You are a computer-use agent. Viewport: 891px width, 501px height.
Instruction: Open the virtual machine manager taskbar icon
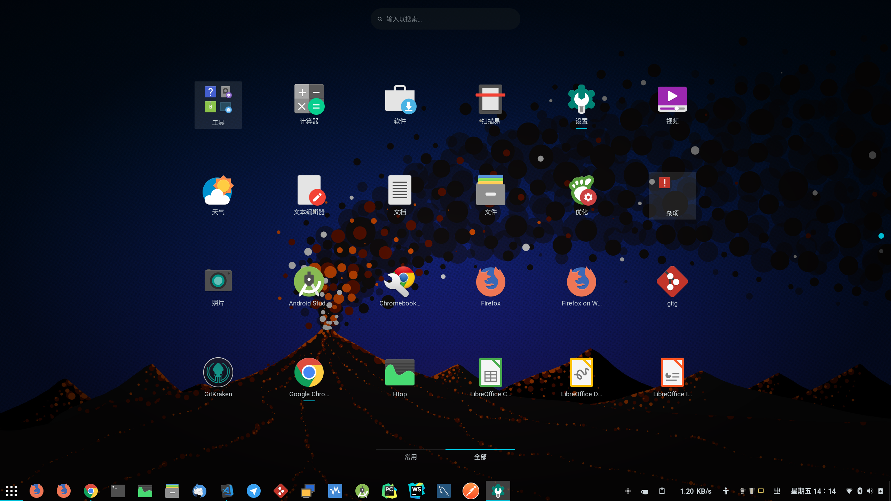coord(308,491)
